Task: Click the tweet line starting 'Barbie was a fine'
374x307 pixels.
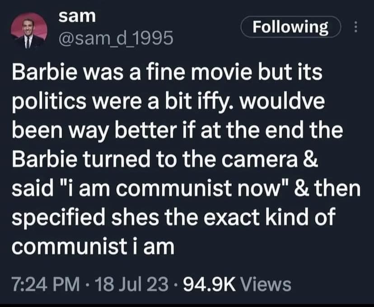Action: 167,73
